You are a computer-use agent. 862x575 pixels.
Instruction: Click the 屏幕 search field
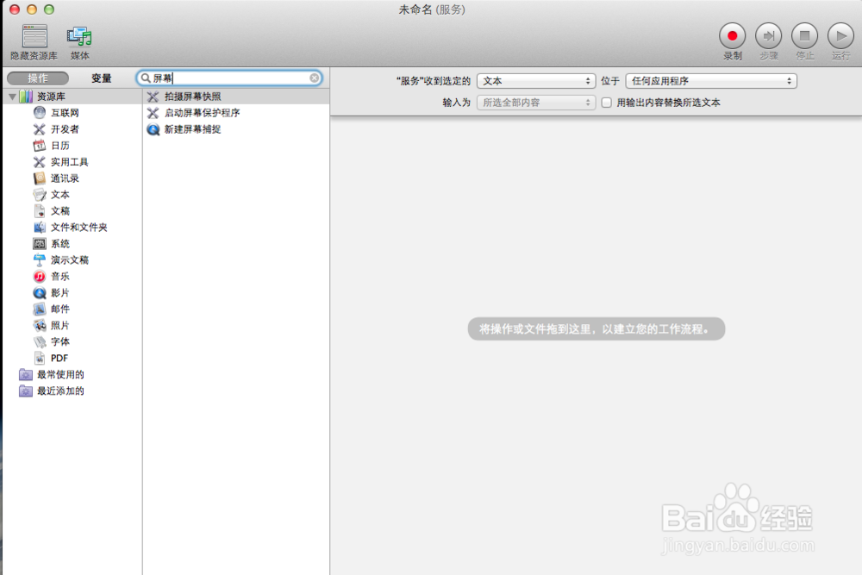(229, 78)
